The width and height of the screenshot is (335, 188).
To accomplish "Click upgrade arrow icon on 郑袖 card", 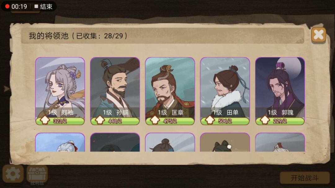I will [45, 120].
